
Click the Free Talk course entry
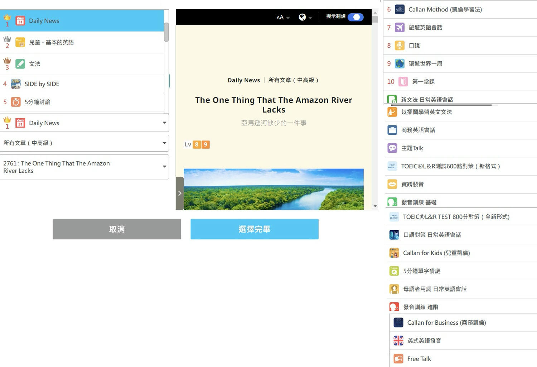[463, 359]
